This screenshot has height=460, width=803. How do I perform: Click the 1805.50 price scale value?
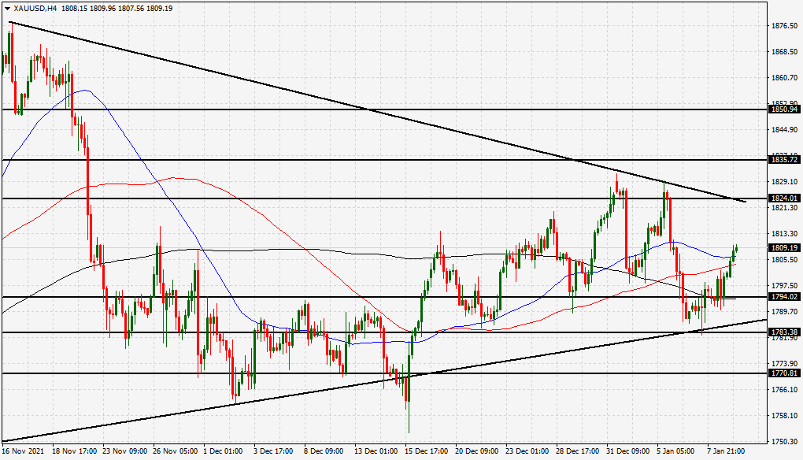(x=784, y=260)
